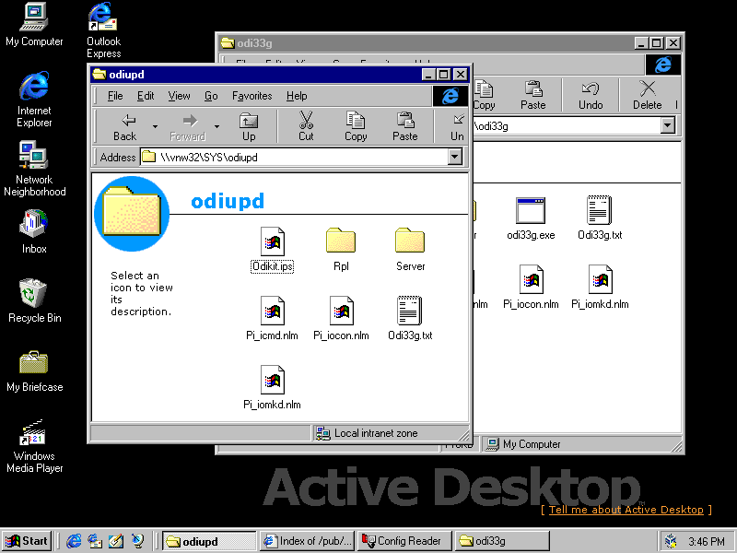
Task: Select Pi_icmd.nlm file in odiupd
Action: click(x=272, y=318)
